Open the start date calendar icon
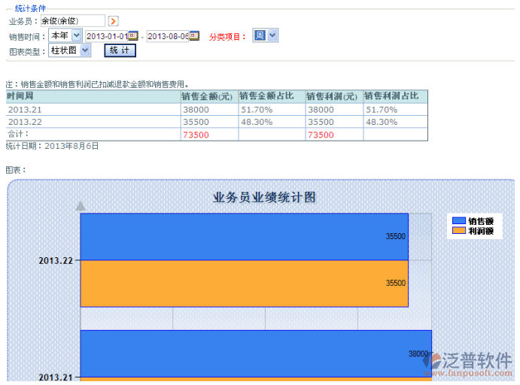The height and width of the screenshot is (385, 520). pyautogui.click(x=133, y=35)
